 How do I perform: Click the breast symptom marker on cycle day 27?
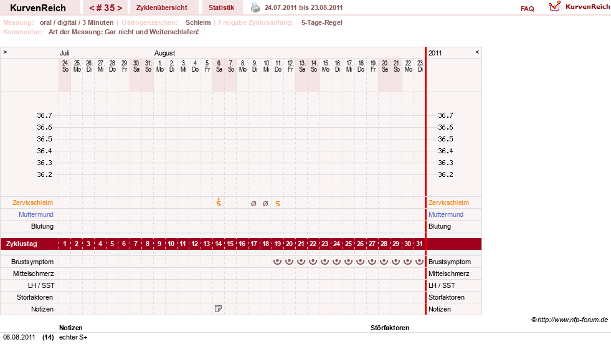[x=372, y=261]
